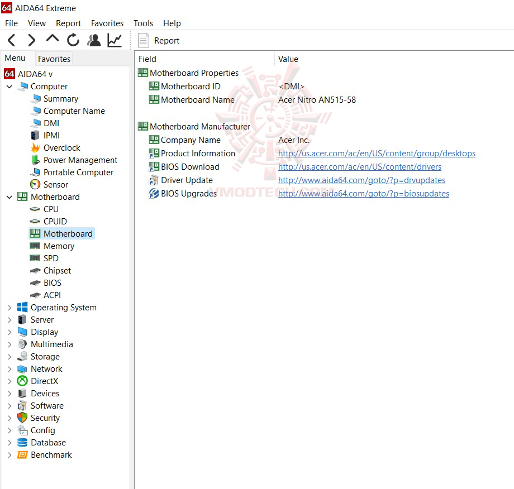Open Portable Computer entry
Image resolution: width=514 pixels, height=489 pixels.
click(78, 172)
